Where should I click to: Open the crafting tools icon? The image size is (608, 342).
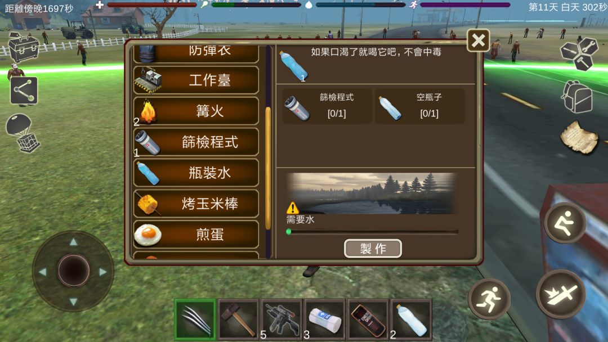point(580,54)
